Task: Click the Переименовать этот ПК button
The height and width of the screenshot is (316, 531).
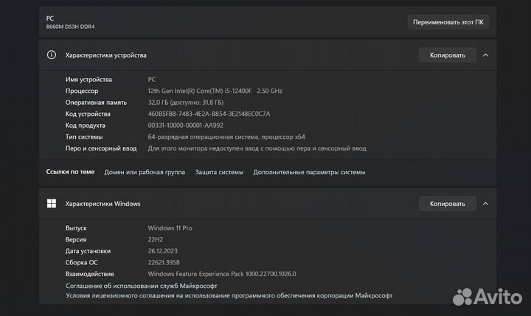Action: (448, 22)
